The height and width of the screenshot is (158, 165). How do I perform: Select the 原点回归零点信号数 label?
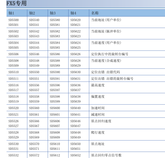(x=106, y=155)
